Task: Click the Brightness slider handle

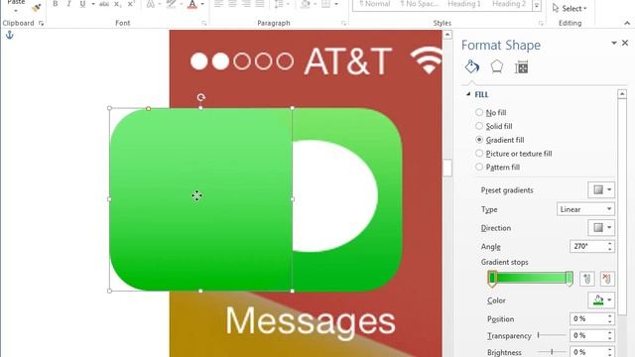Action: click(552, 352)
